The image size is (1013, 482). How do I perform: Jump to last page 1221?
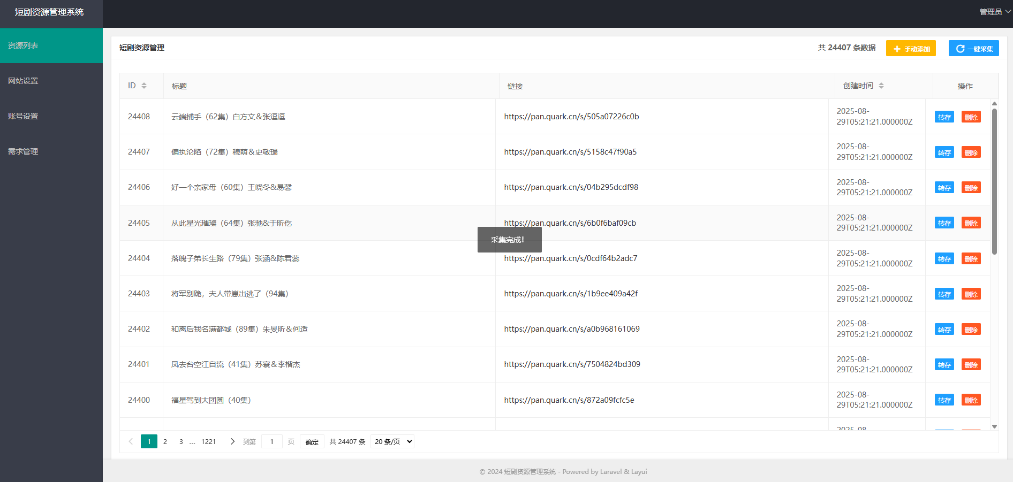(208, 441)
